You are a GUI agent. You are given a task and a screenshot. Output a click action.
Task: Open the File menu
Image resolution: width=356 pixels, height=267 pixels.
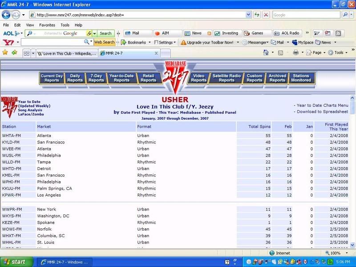tap(6, 25)
